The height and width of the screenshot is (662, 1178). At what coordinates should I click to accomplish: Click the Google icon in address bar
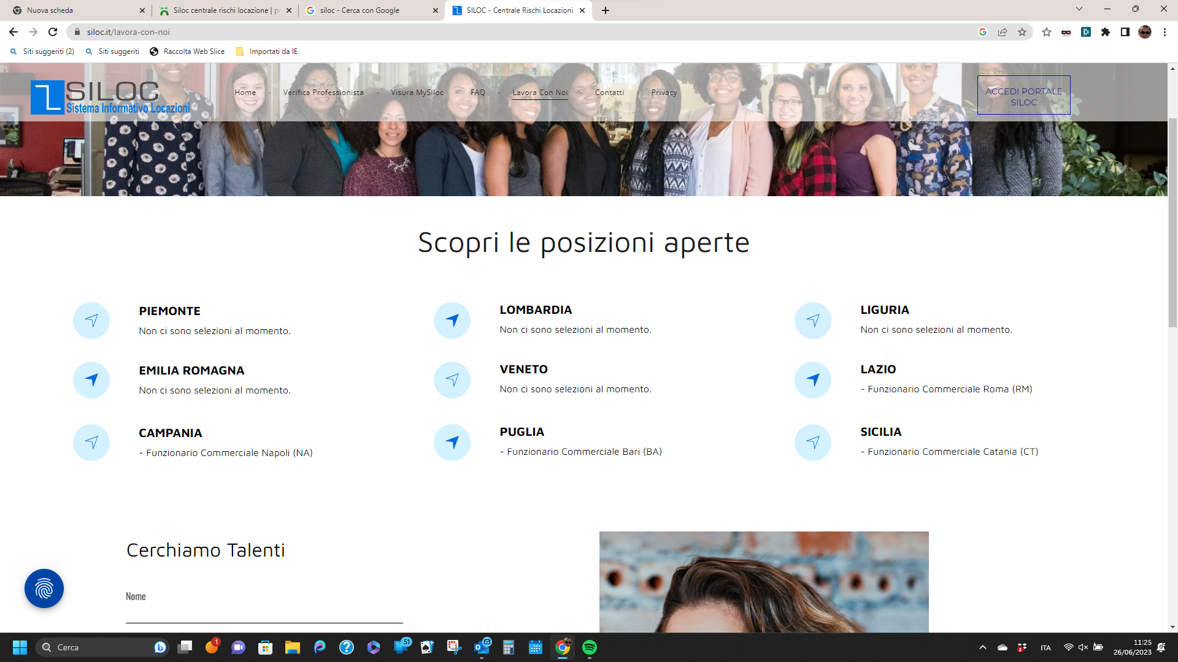point(983,32)
